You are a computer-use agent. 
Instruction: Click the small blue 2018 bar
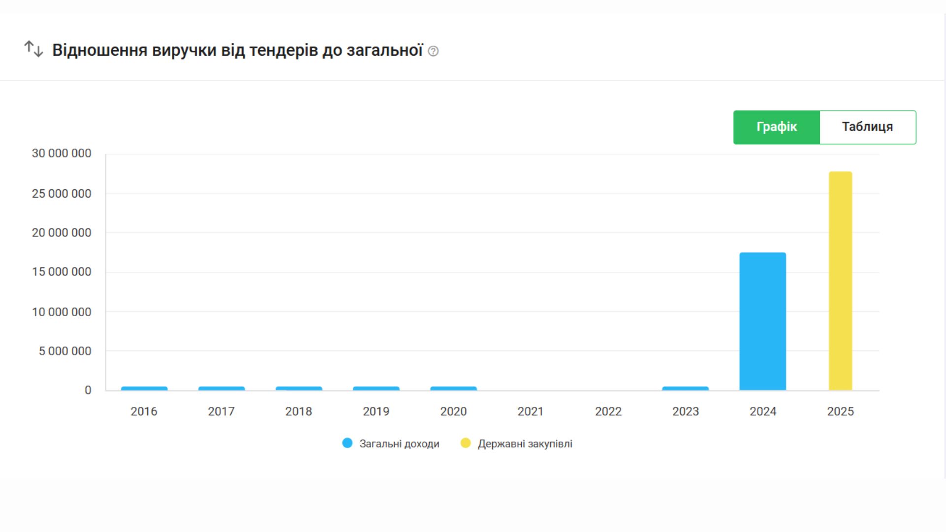tap(299, 389)
